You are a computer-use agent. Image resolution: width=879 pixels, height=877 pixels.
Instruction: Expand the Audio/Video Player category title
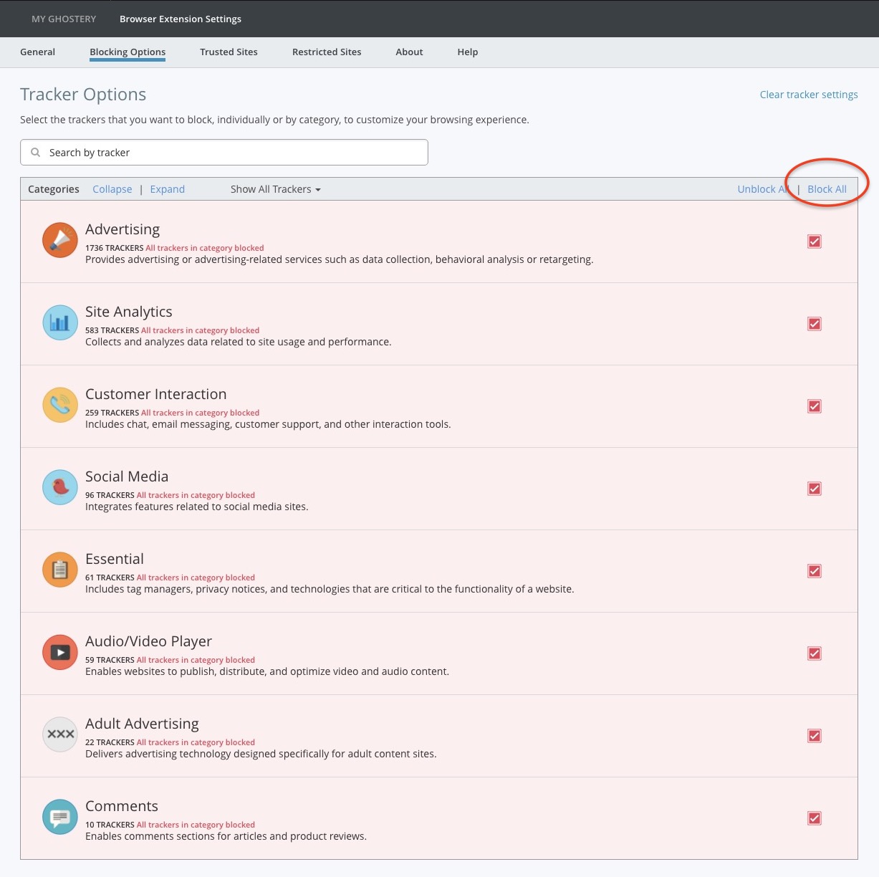coord(149,641)
